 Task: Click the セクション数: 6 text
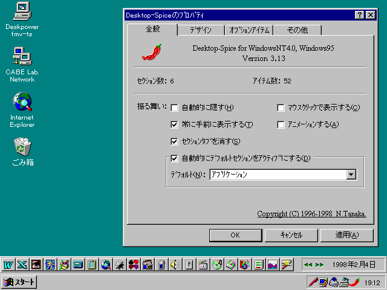[x=155, y=81]
